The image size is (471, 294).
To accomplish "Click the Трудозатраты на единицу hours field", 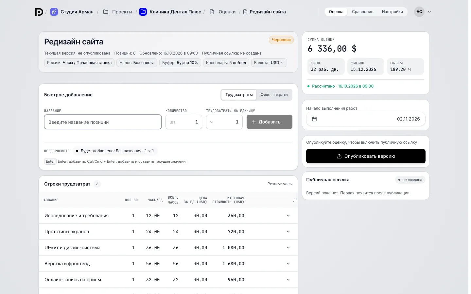I will pyautogui.click(x=224, y=122).
